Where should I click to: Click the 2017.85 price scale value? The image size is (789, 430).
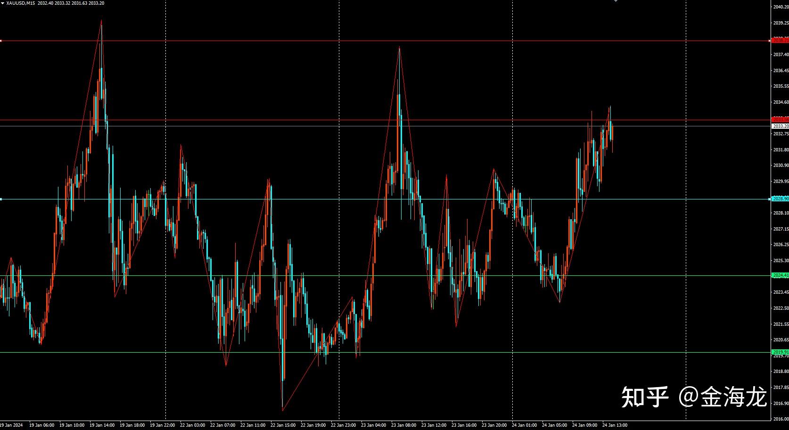point(781,388)
